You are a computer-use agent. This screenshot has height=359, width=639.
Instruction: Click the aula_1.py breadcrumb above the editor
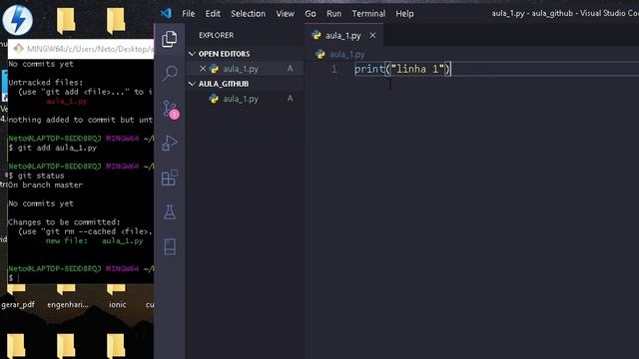point(347,54)
